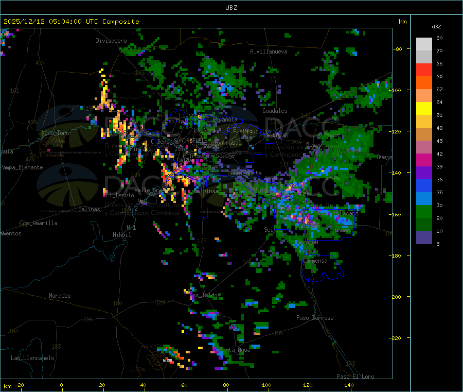463x392 pixels.
Task: Click the red 60–65 dBZ legend swatch
Action: (424, 70)
